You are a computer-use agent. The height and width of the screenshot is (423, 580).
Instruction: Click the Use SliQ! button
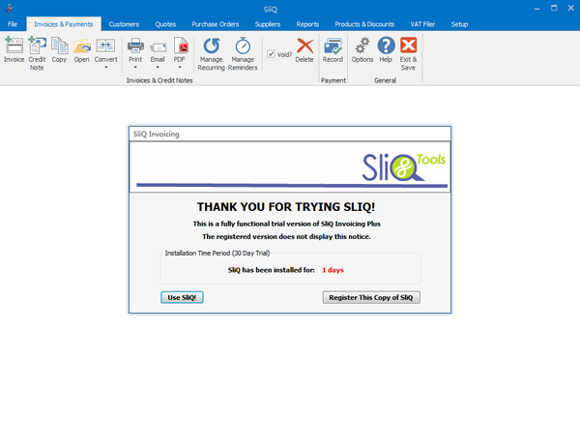(182, 297)
